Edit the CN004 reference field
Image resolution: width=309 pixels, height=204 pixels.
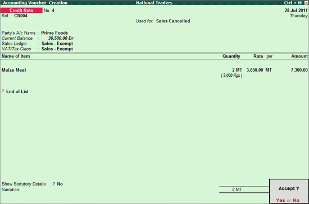21,16
